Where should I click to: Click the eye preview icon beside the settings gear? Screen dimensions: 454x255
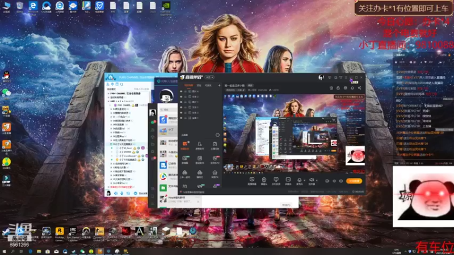tap(334, 181)
